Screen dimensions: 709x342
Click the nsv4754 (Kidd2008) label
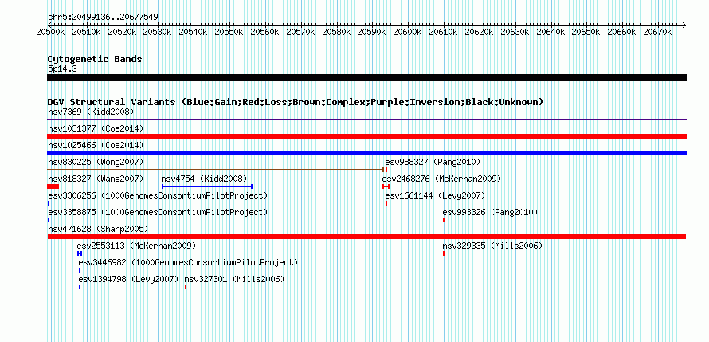coord(205,179)
